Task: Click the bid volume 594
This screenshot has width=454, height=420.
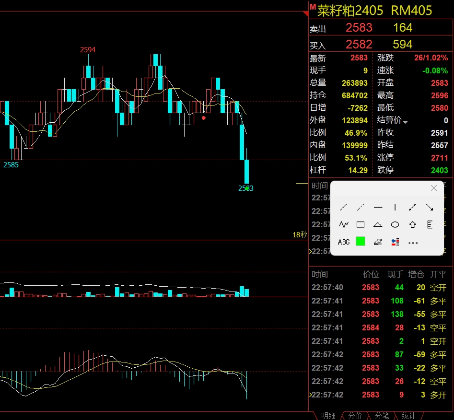Action: tap(402, 45)
